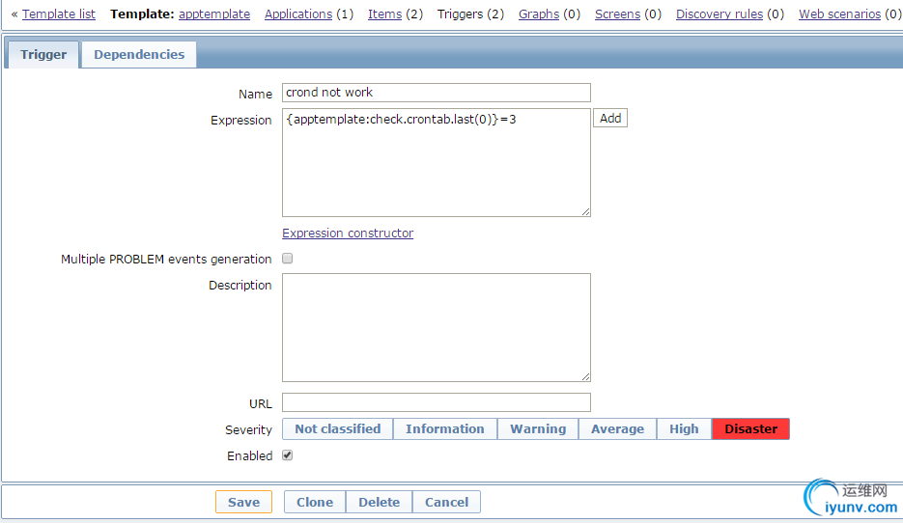
Task: Clone this trigger
Action: pyautogui.click(x=315, y=502)
